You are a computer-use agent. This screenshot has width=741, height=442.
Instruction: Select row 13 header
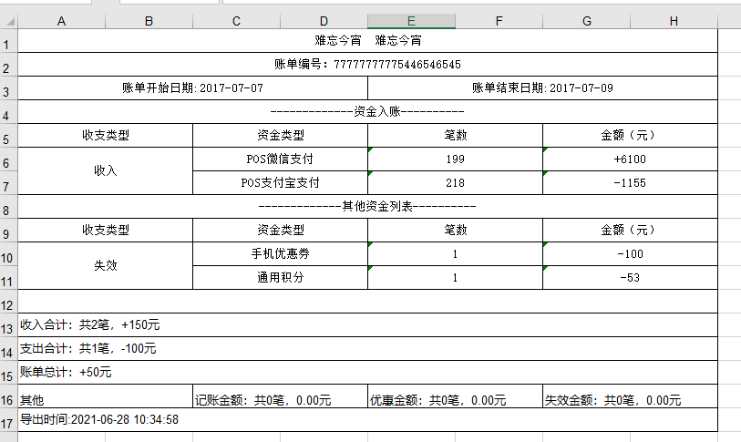[8, 324]
